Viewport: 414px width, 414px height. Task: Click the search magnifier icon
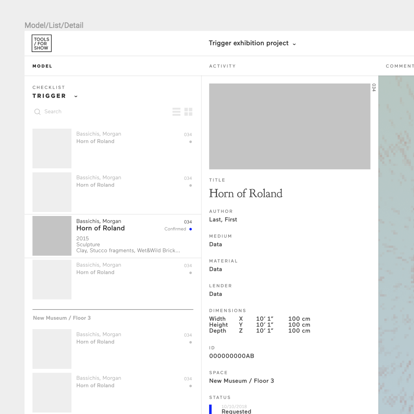pos(37,112)
